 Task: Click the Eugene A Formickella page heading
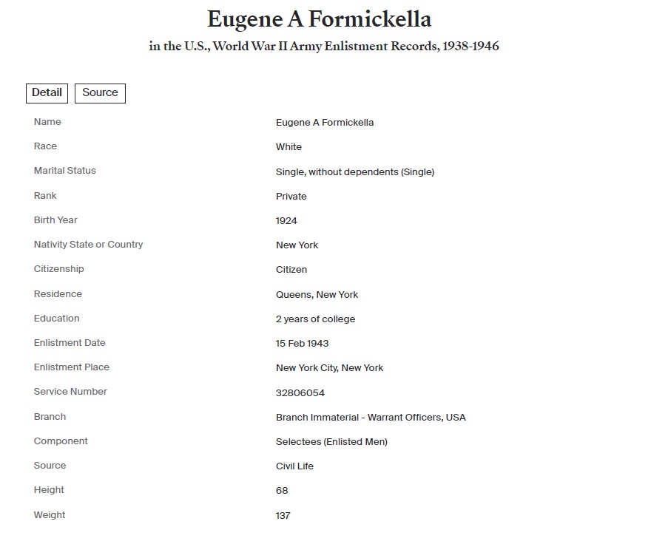320,18
